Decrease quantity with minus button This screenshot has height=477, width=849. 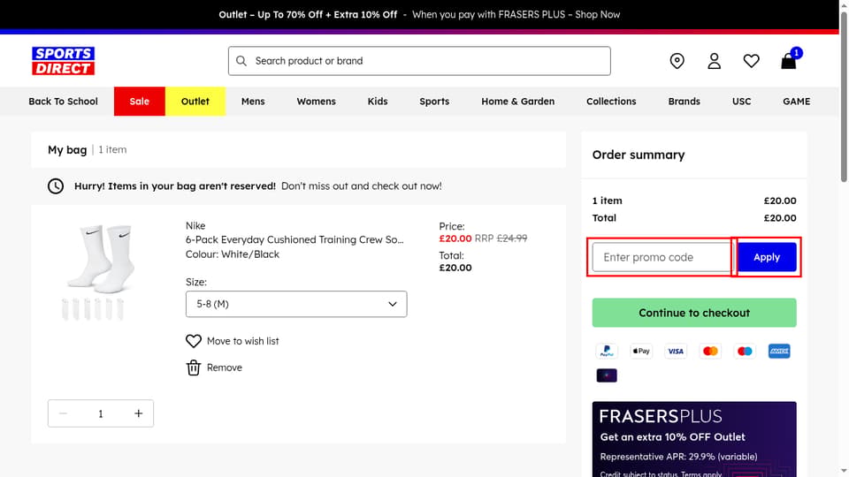pos(63,413)
